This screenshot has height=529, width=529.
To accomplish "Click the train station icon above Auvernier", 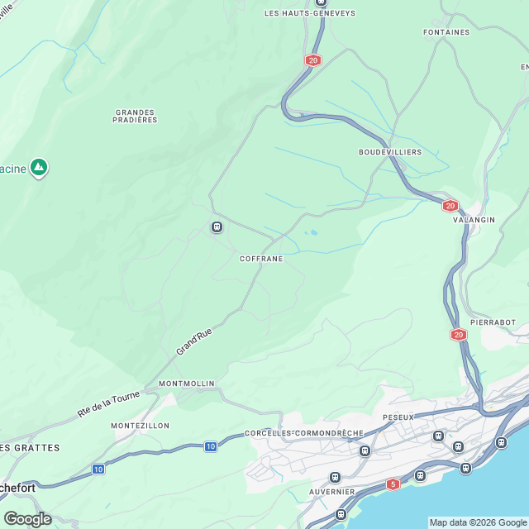I will [335, 478].
